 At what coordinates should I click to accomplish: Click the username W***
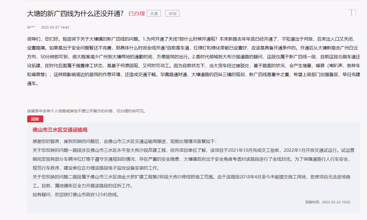tap(31, 27)
